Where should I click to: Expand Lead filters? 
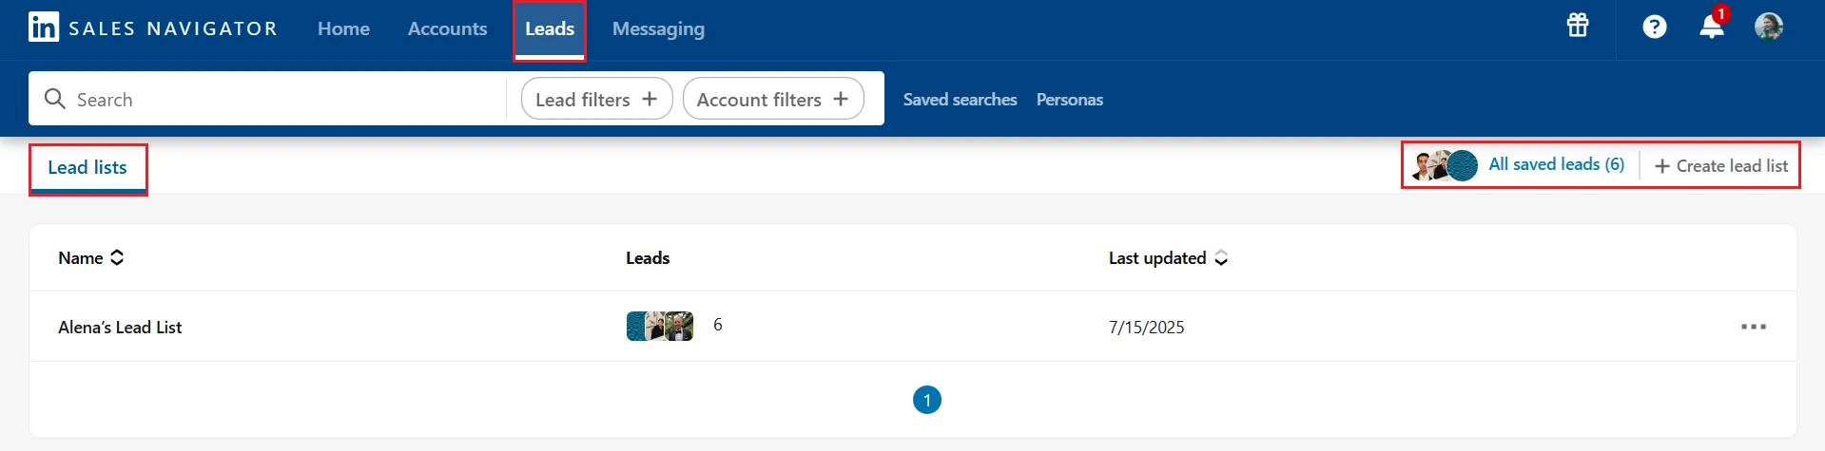pos(596,99)
